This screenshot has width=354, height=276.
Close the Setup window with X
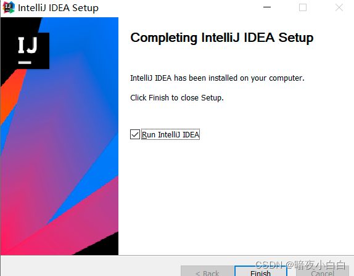339,7
